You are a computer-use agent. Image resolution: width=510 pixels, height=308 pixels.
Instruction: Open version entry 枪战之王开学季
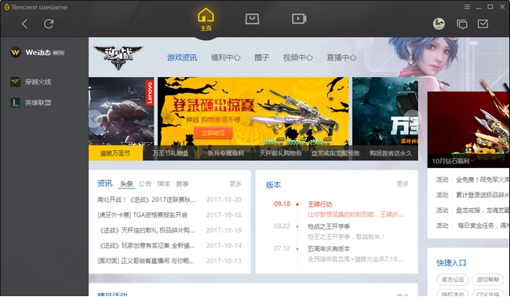tap(329, 226)
